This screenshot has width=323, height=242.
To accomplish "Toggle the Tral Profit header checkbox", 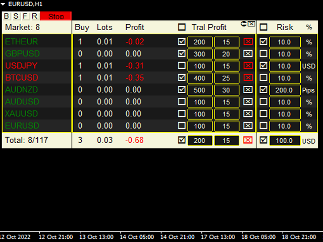I will tap(182, 27).
